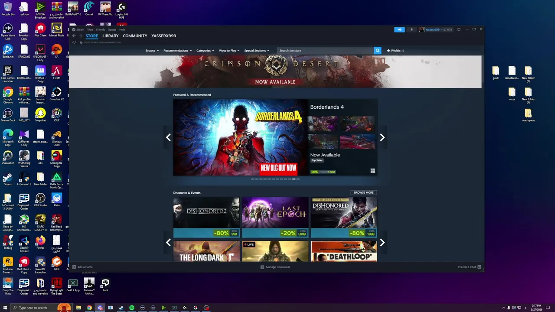Select Riot Client desktop shortcut
This screenshot has width=555, height=312.
pyautogui.click(x=40, y=30)
